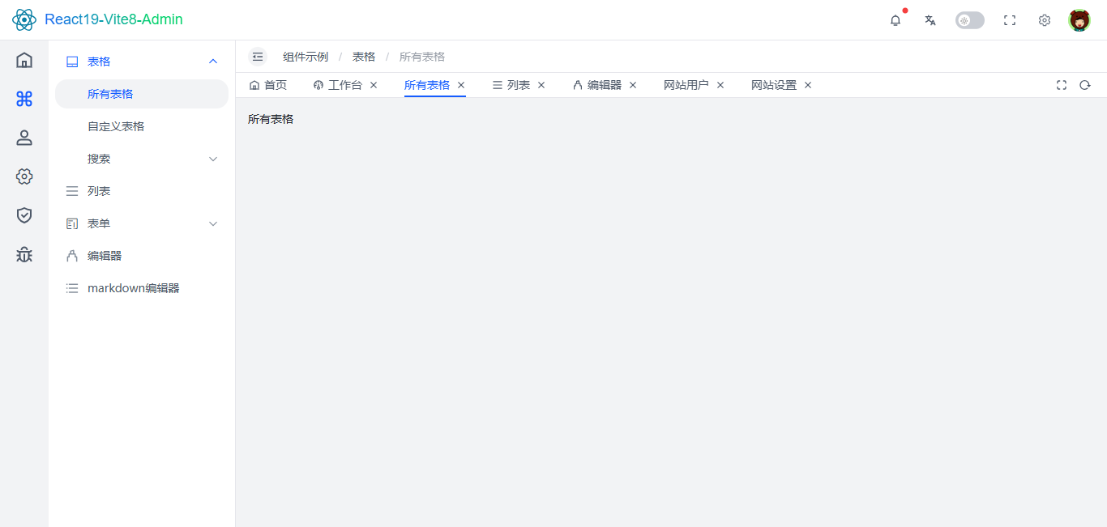Click the 表单 menu form icon

(72, 223)
